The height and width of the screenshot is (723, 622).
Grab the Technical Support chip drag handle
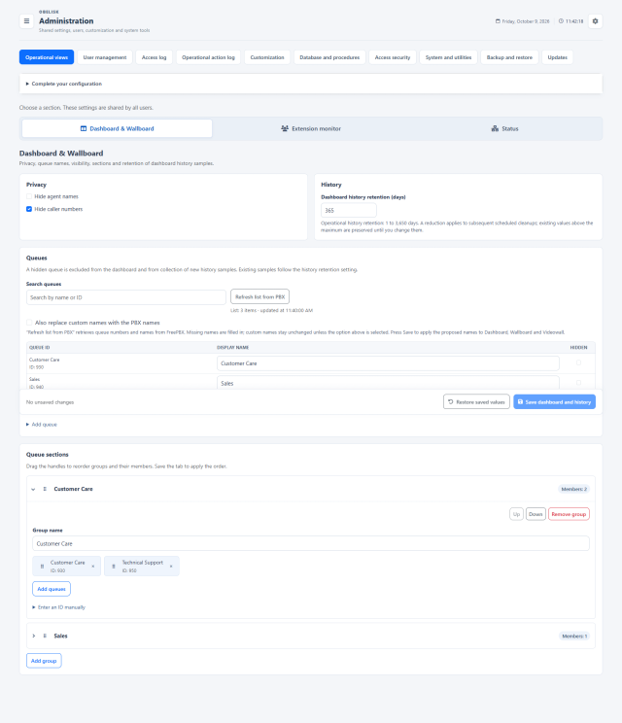(114, 567)
